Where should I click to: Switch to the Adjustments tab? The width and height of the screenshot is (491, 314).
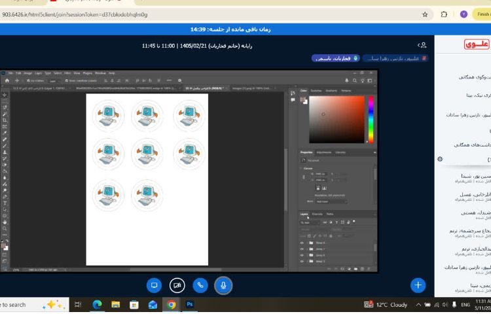click(x=324, y=152)
